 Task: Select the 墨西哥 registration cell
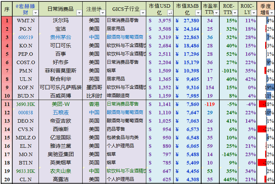coord(94,88)
